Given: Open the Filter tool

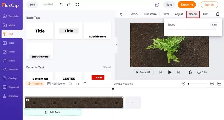Looking at the screenshot, I should pos(166,14).
